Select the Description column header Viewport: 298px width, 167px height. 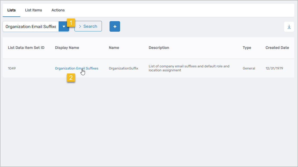(159, 48)
